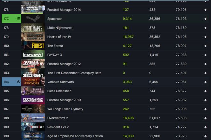Click plus icon beside Vampire Survivors row
Image resolution: width=211 pixels, height=140 pixels.
click(205, 82)
